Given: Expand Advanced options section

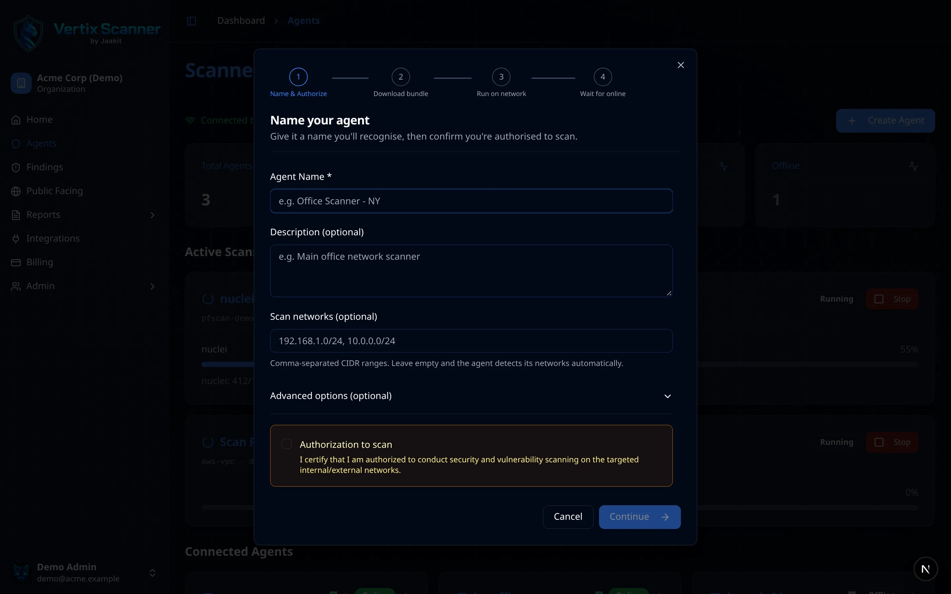Looking at the screenshot, I should (x=471, y=396).
